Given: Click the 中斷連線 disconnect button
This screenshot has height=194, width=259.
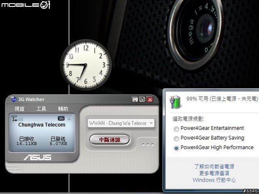Looking at the screenshot, I should coord(110,140).
